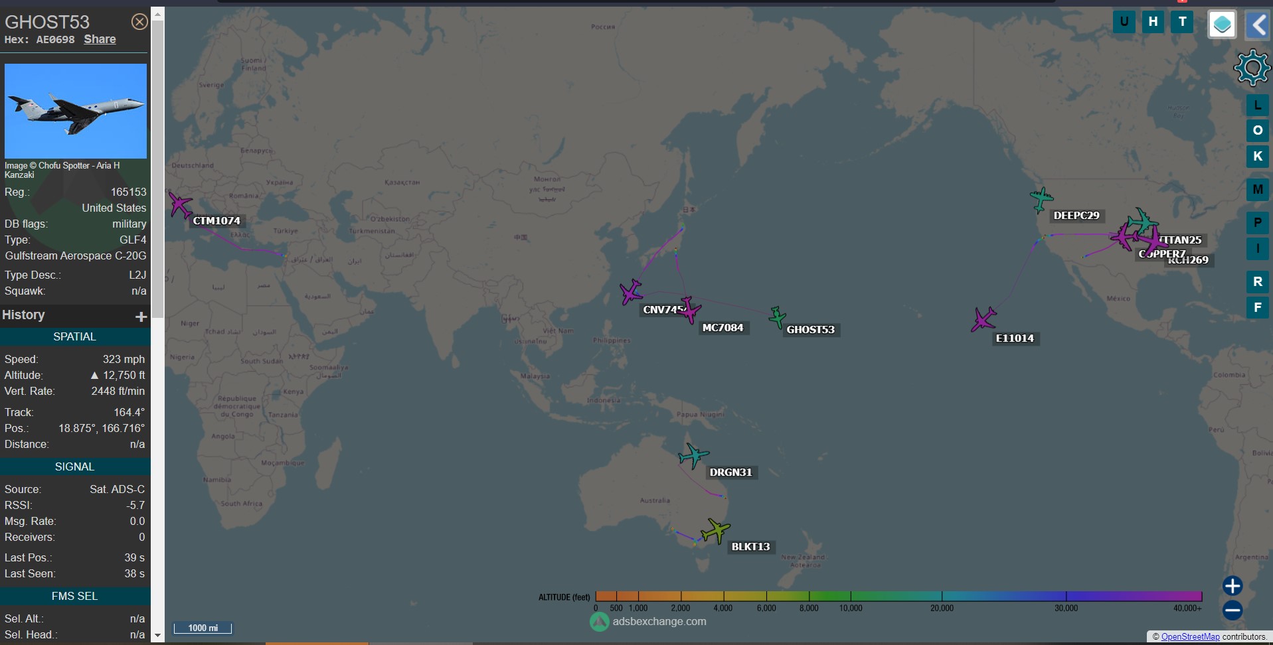Click the GHOST53 callsign title
Image resolution: width=1273 pixels, height=645 pixels.
(47, 22)
